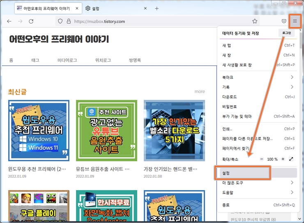Open 한시적무료 화면녹화,캡처 thumbnail

tap(106, 206)
